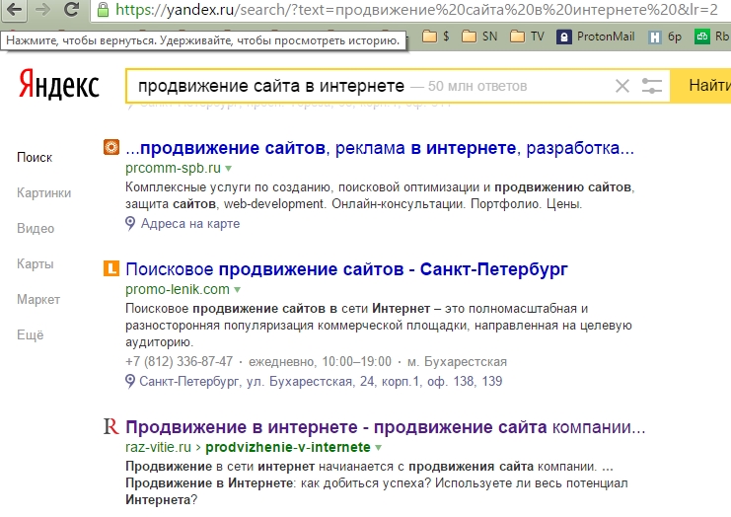Image resolution: width=731 pixels, height=517 pixels.
Task: Expand dropdown arrow next to prcomm-spb.ru
Action: click(229, 168)
